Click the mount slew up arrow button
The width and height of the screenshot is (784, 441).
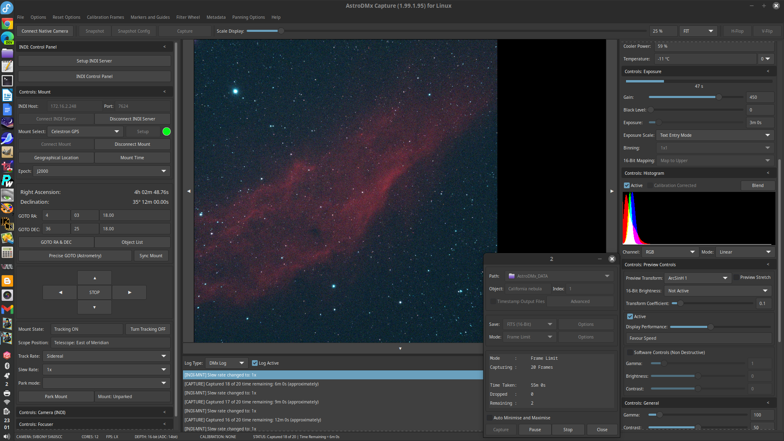94,278
